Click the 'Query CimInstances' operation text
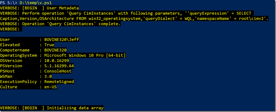Image resolution: width=276 pixels, height=112 pixels. [x=93, y=13]
